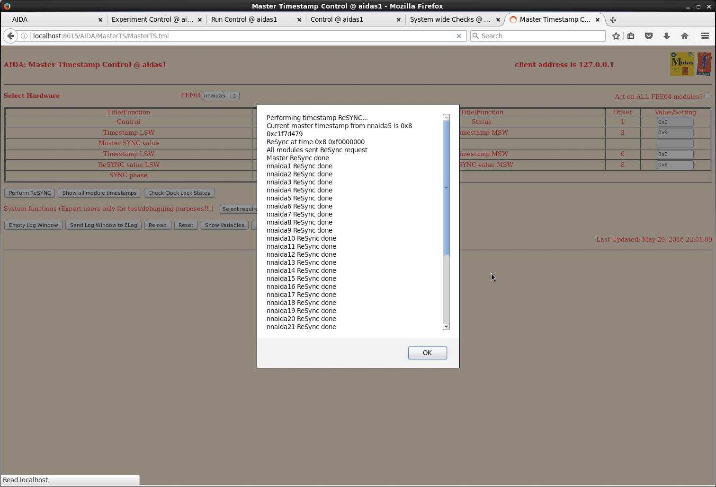The width and height of the screenshot is (716, 487).
Task: Confirm the ReSYNC dialog with OK
Action: tap(428, 353)
